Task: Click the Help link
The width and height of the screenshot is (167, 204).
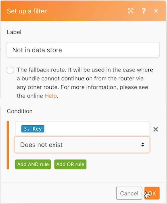Action: tap(51, 96)
